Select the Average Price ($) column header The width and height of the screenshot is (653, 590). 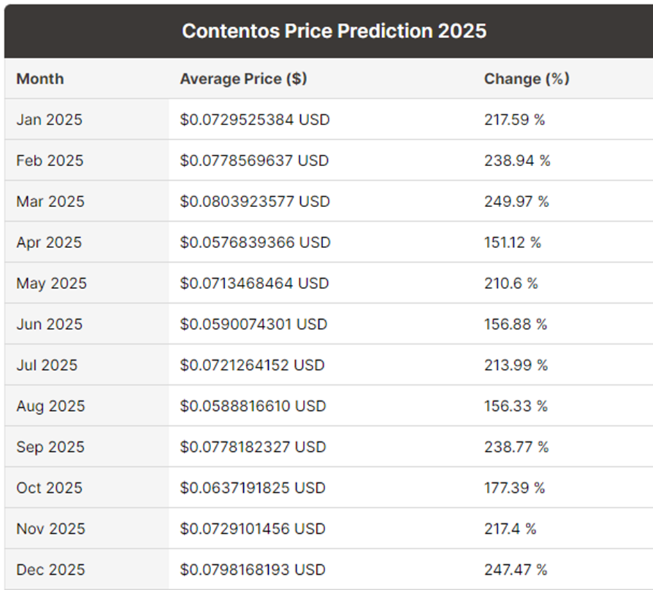click(243, 79)
